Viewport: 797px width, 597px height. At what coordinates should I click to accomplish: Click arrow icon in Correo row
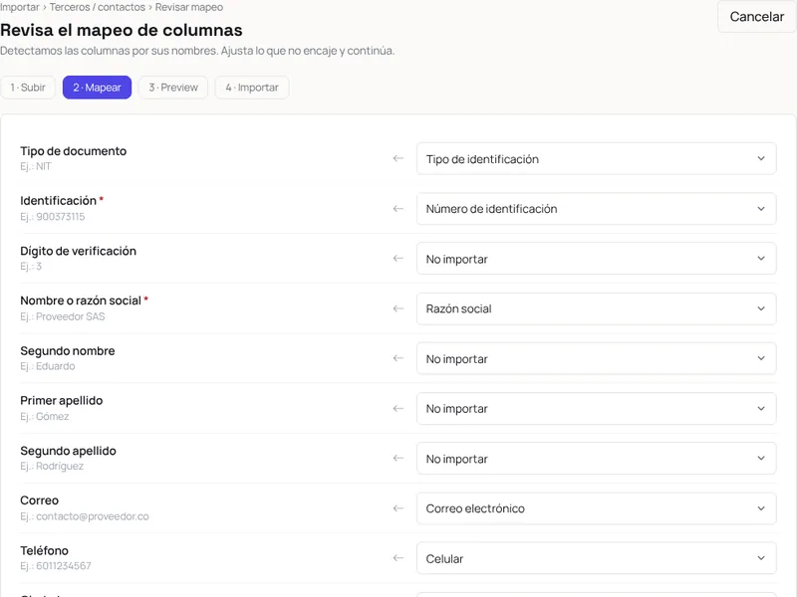[x=398, y=508]
